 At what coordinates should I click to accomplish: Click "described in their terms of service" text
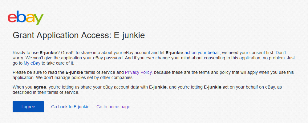point(46,92)
